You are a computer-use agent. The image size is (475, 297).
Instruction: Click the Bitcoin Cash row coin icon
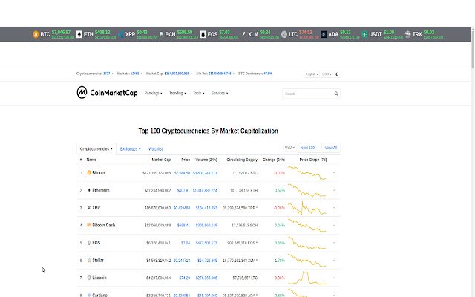click(x=89, y=225)
